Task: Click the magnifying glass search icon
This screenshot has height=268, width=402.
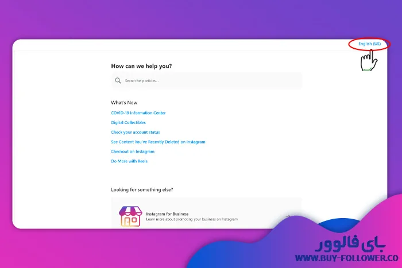Action: (118, 81)
